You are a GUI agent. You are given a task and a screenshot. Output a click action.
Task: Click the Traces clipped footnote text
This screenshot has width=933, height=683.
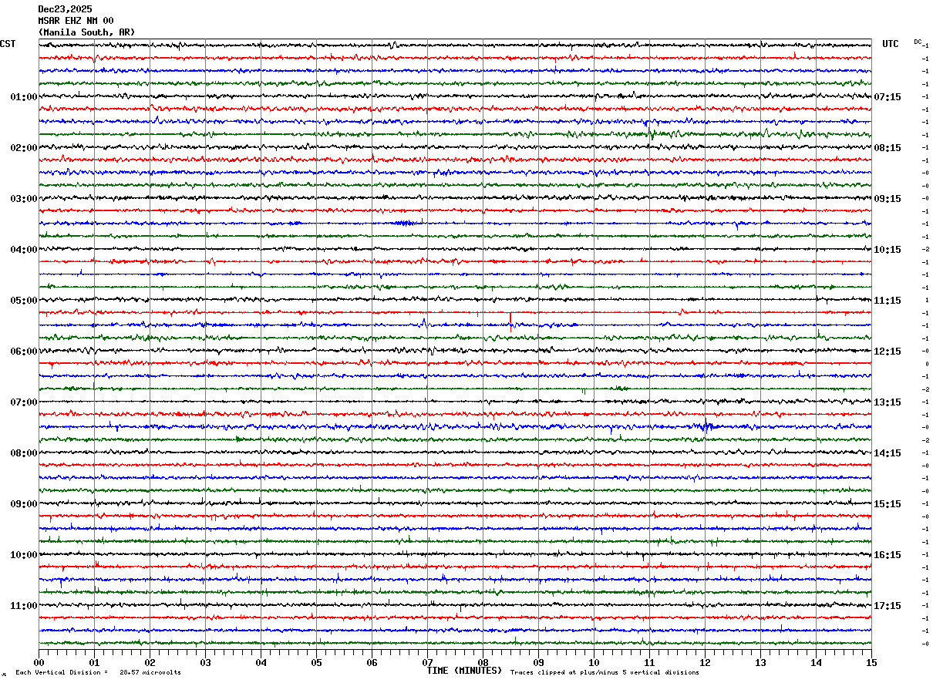(x=605, y=673)
